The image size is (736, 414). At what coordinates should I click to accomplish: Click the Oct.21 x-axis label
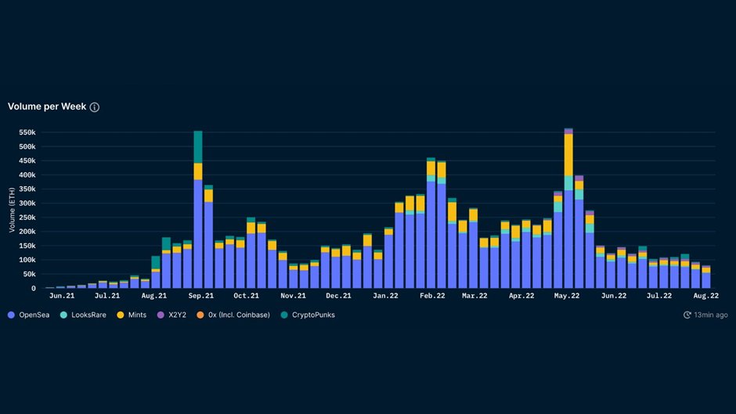[247, 296]
